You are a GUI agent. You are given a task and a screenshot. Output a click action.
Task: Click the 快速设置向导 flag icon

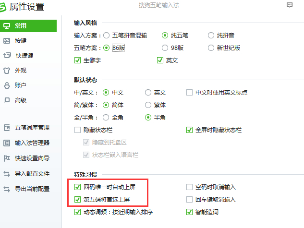coord(7,158)
